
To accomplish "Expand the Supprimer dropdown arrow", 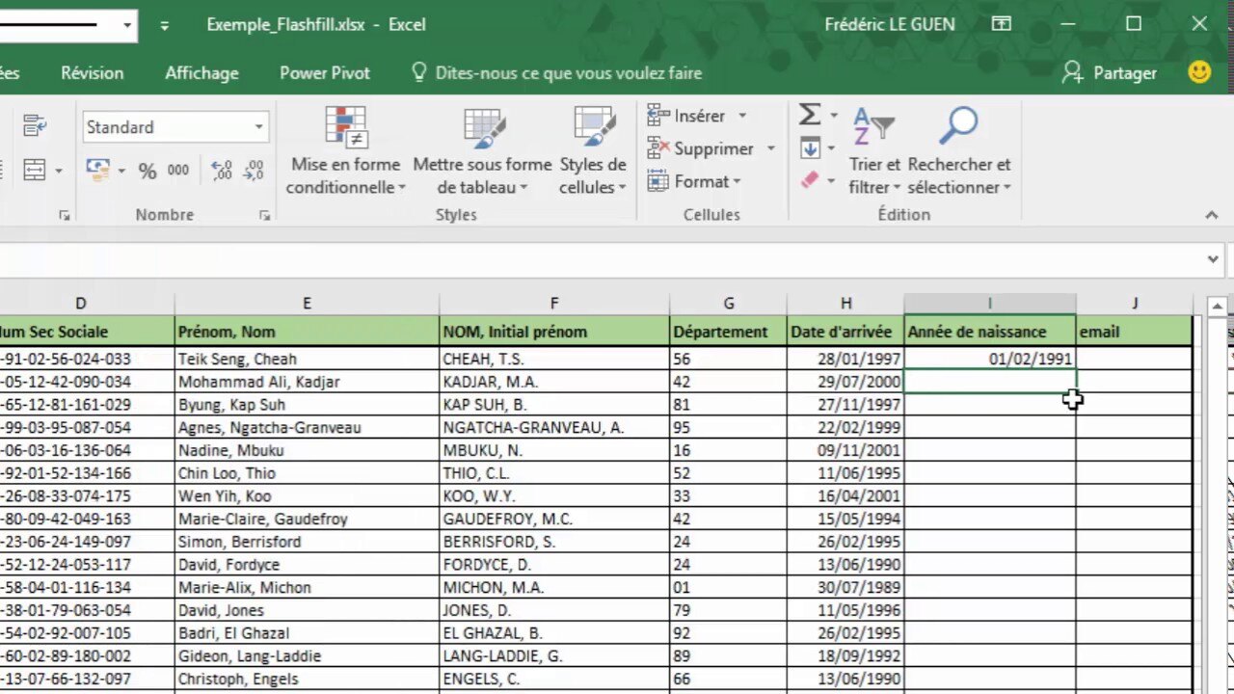I will pos(771,148).
